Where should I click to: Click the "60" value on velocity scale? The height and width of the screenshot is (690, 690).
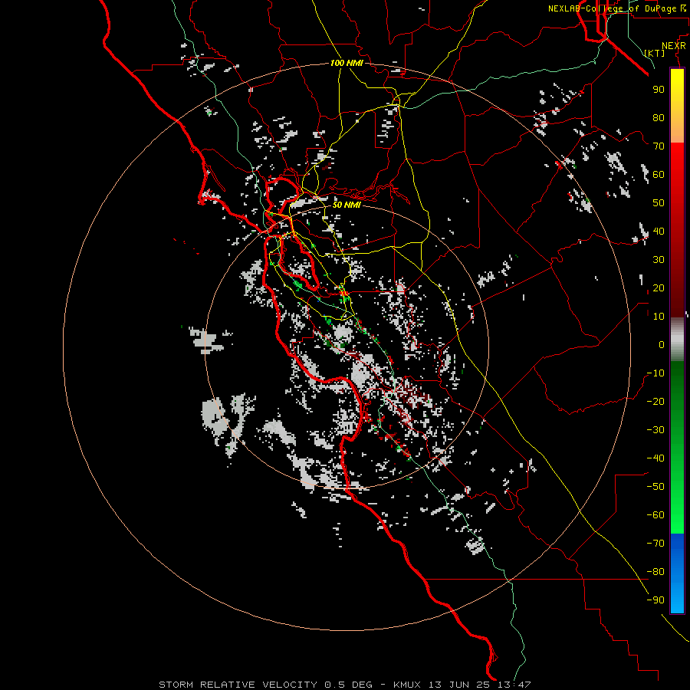(x=659, y=174)
